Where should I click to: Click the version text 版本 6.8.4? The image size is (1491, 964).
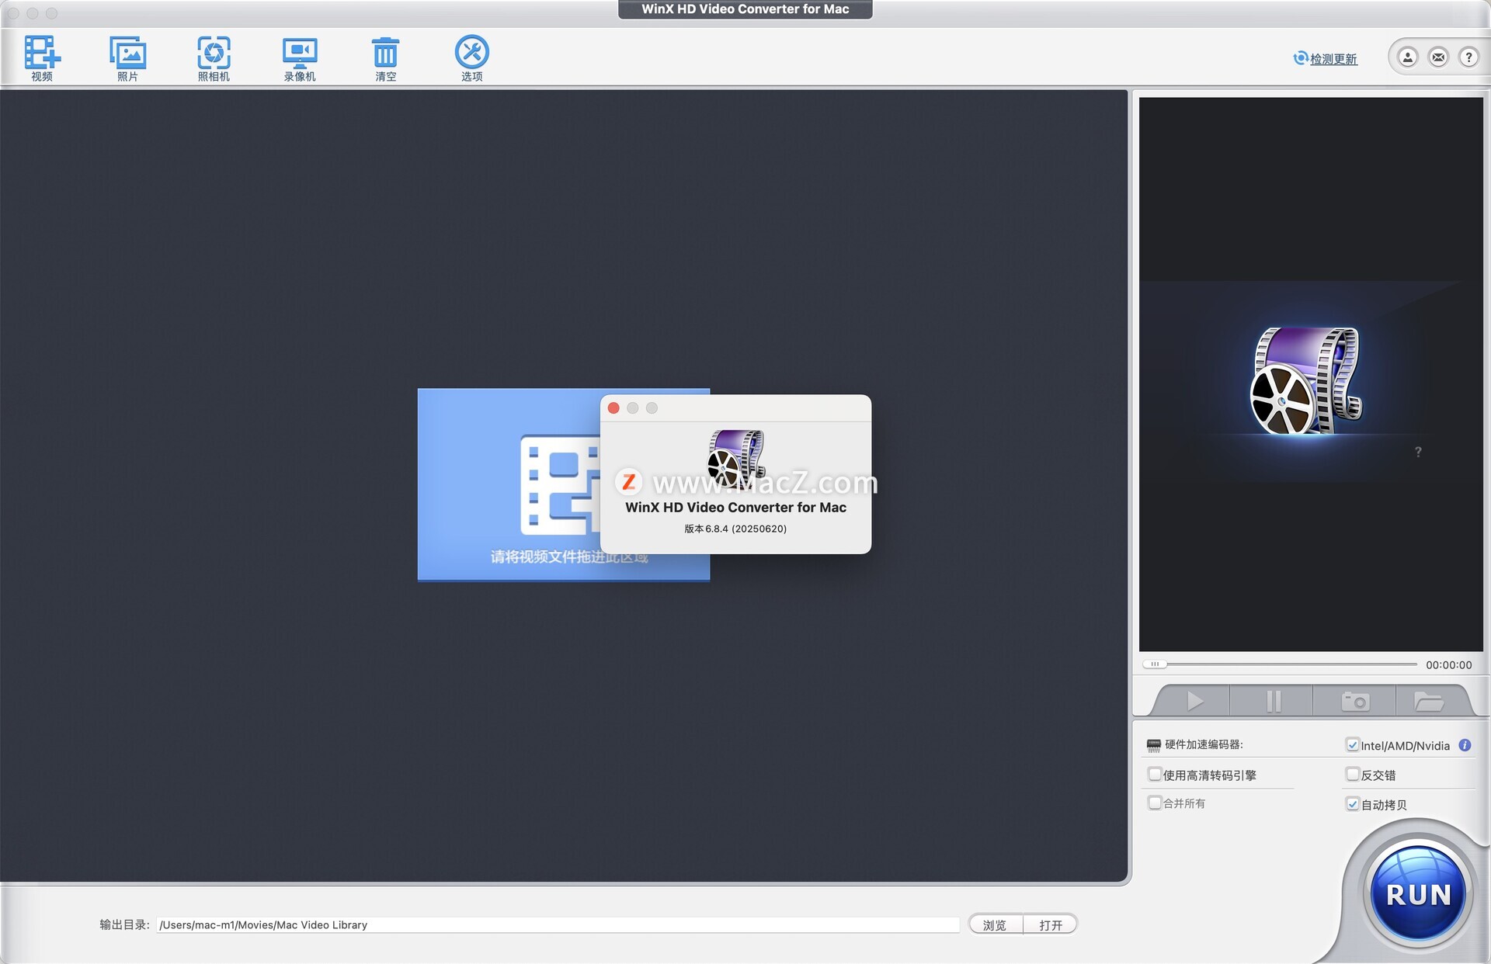(x=735, y=529)
